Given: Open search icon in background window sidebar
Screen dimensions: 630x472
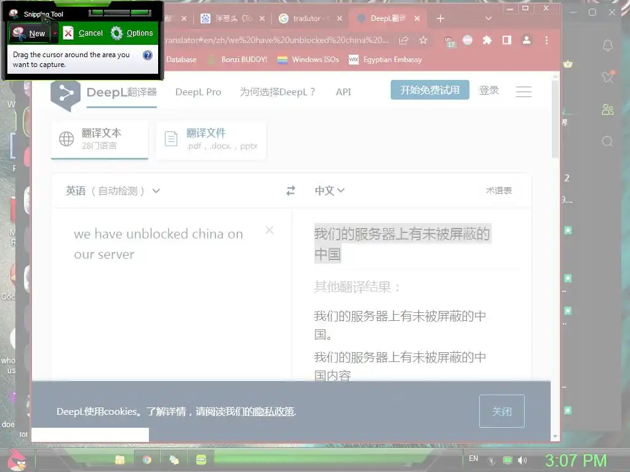Looking at the screenshot, I should [x=607, y=141].
